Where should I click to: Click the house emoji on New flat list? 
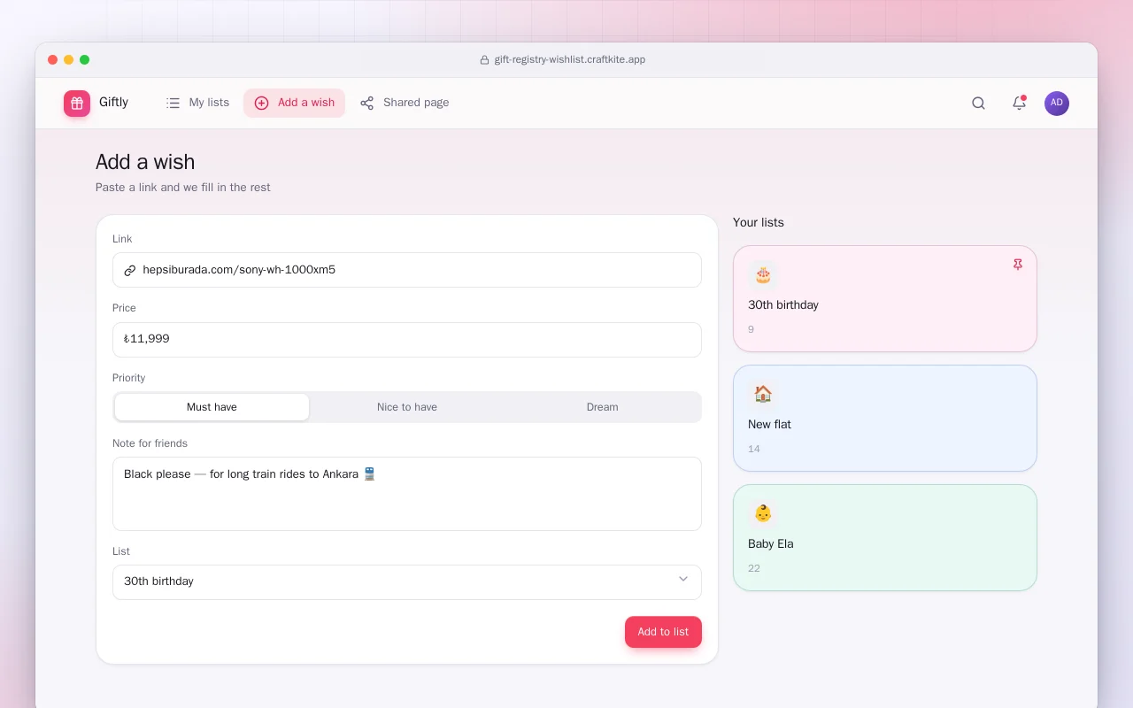[x=763, y=395]
